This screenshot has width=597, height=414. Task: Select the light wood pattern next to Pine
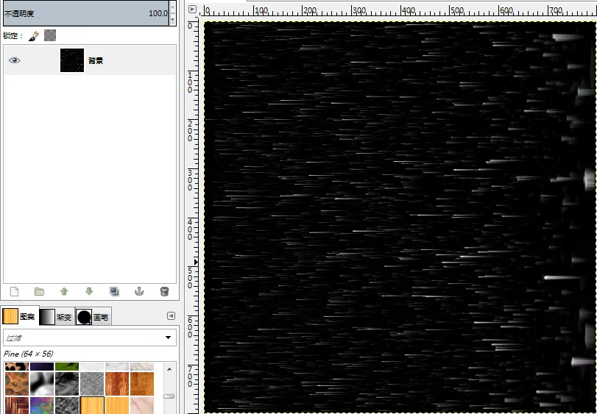pyautogui.click(x=117, y=405)
